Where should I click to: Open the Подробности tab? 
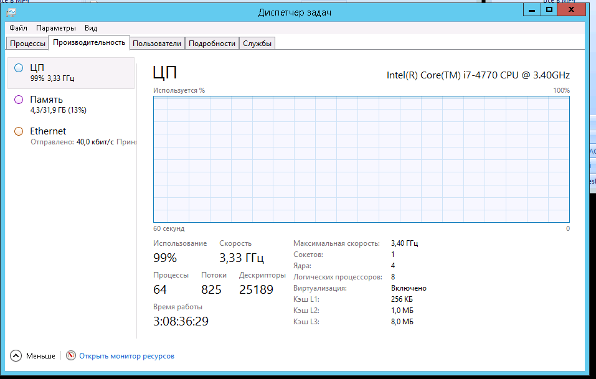[x=212, y=44]
